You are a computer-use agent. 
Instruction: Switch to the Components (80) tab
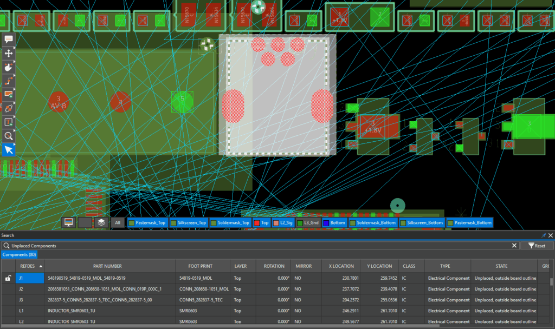coord(19,254)
